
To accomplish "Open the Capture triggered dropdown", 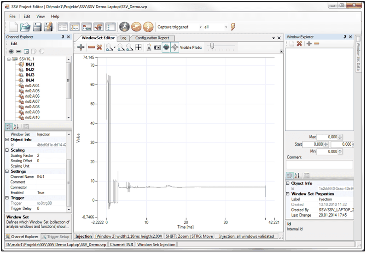I will 200,27.
